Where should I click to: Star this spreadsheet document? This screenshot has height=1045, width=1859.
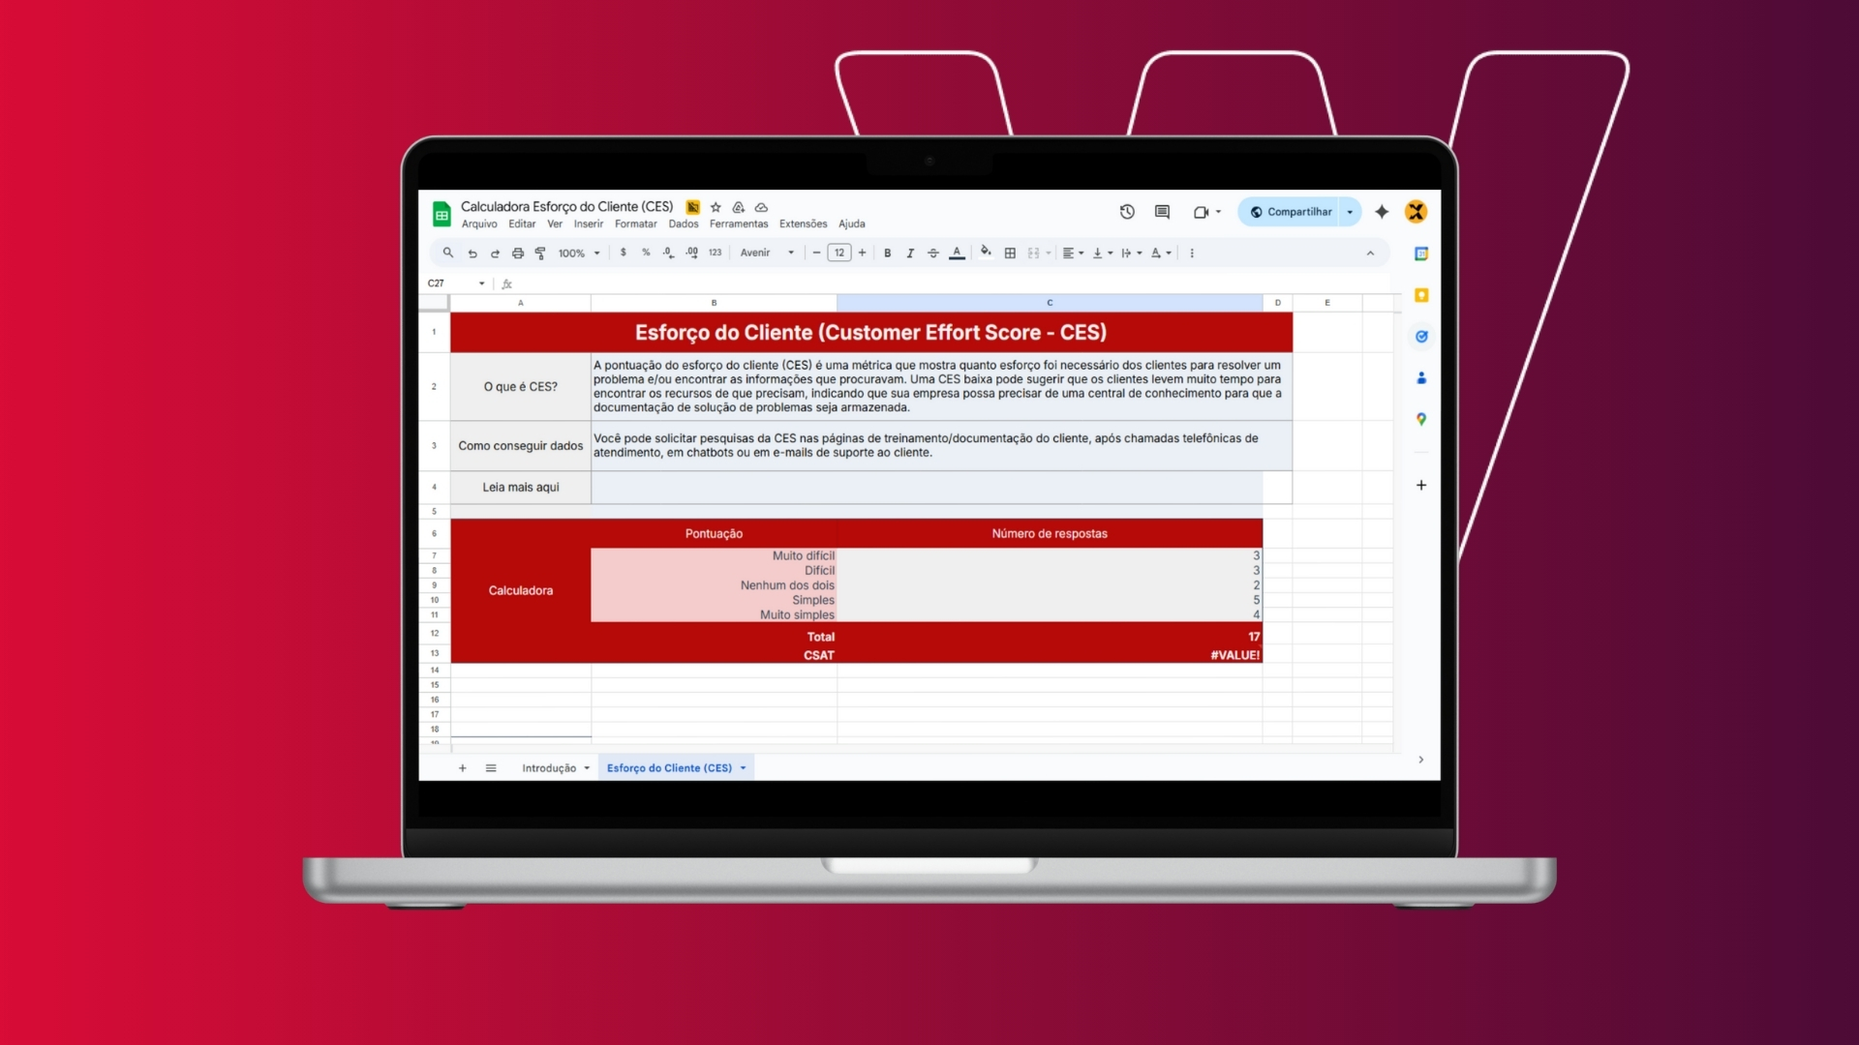(x=716, y=207)
